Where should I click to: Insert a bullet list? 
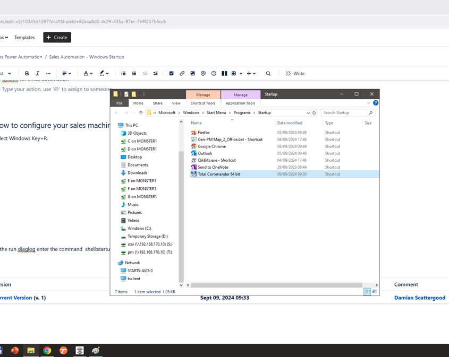(123, 73)
